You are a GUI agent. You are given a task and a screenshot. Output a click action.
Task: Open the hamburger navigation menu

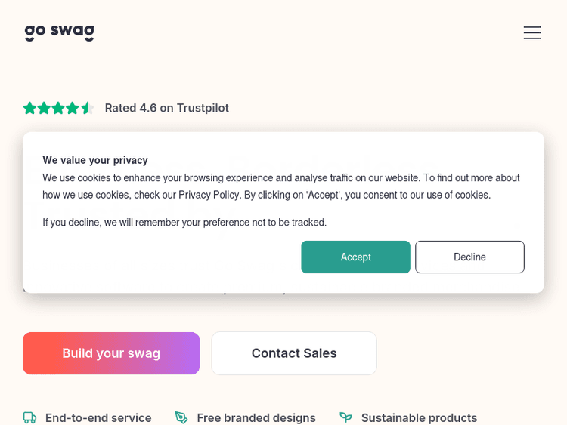click(532, 32)
